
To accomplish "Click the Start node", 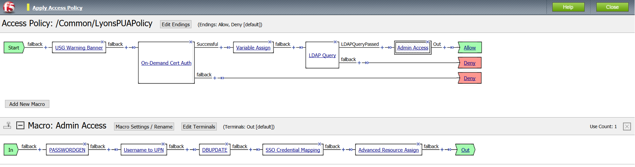I will point(14,48).
